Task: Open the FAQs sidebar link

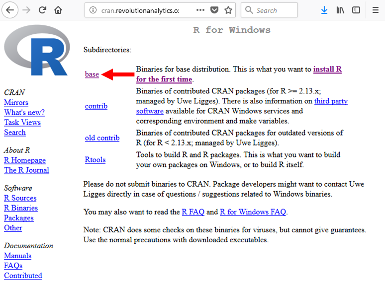Action: click(x=13, y=266)
